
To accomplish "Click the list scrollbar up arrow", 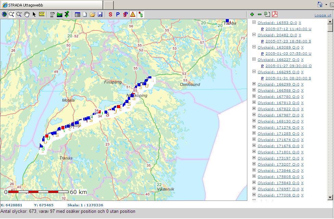I will coord(330,22).
